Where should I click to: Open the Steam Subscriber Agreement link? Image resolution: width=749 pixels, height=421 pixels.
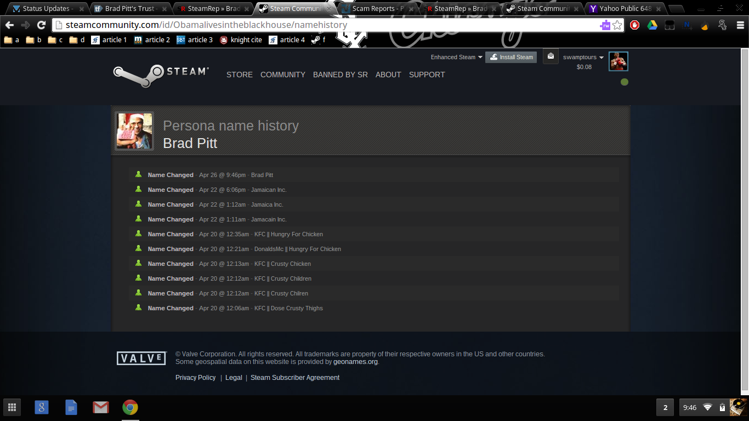click(x=294, y=378)
